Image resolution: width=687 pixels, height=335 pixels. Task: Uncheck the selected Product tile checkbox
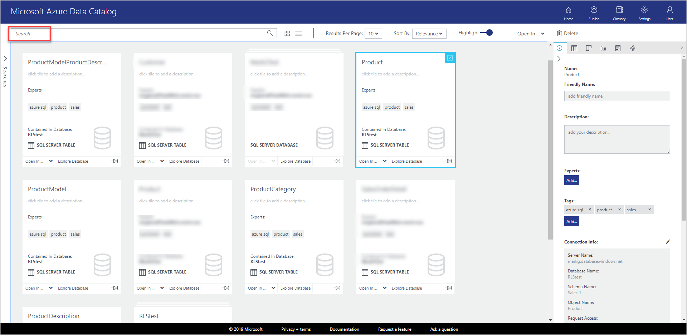(450, 58)
